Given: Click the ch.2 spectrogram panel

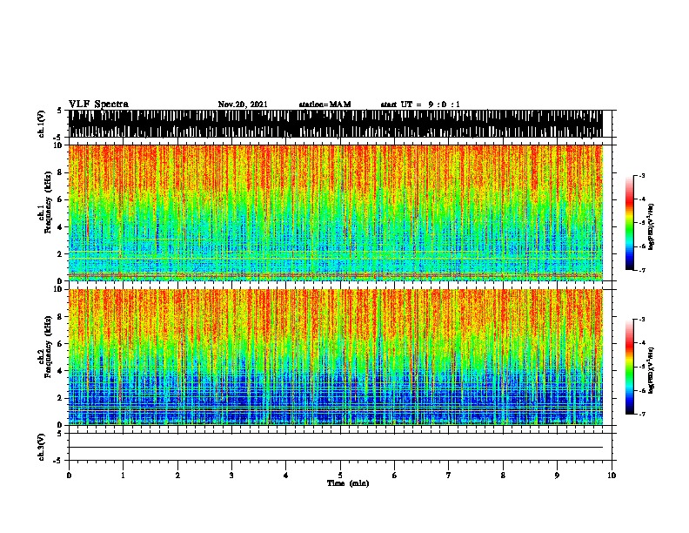Looking at the screenshot, I should pyautogui.click(x=336, y=357).
